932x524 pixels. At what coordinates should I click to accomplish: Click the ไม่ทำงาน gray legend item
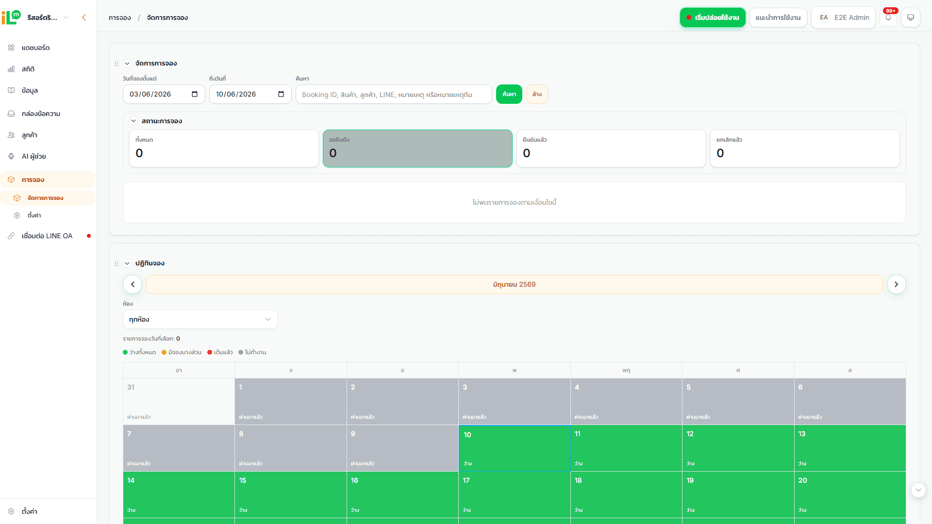pos(252,352)
